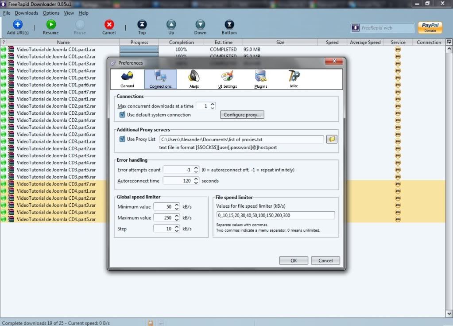Click the green Resume icon
The height and width of the screenshot is (326, 453).
pos(51,24)
